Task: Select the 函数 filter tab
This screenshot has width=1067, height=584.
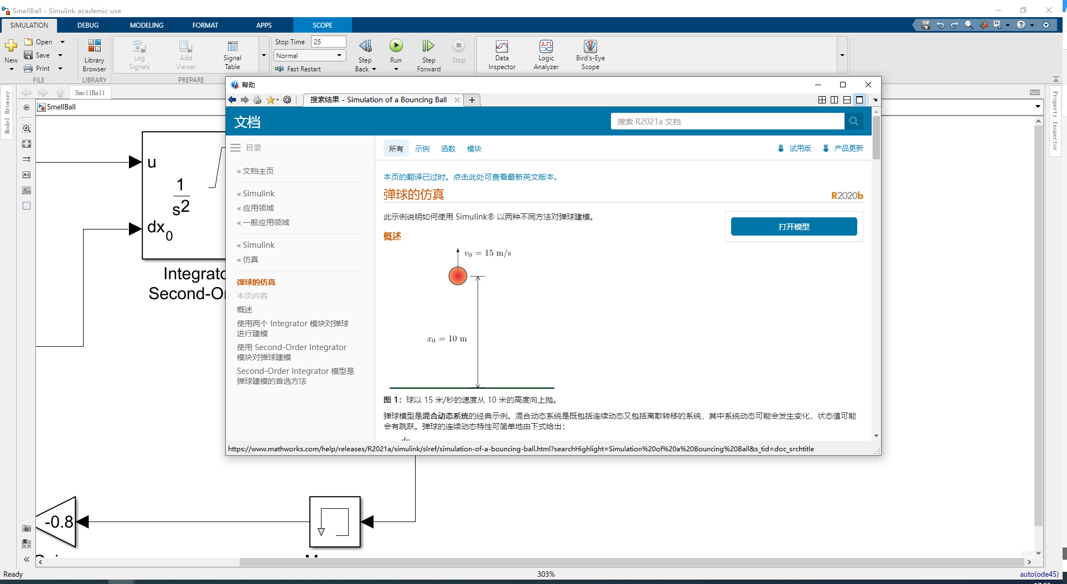Action: 448,149
